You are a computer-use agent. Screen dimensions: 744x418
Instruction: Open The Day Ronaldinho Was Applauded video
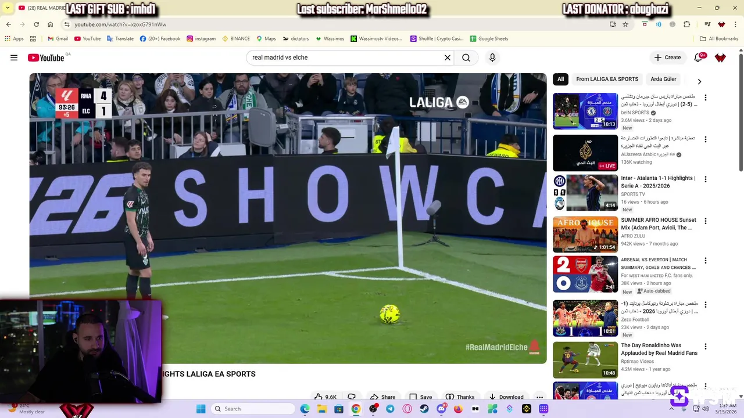tap(659, 349)
